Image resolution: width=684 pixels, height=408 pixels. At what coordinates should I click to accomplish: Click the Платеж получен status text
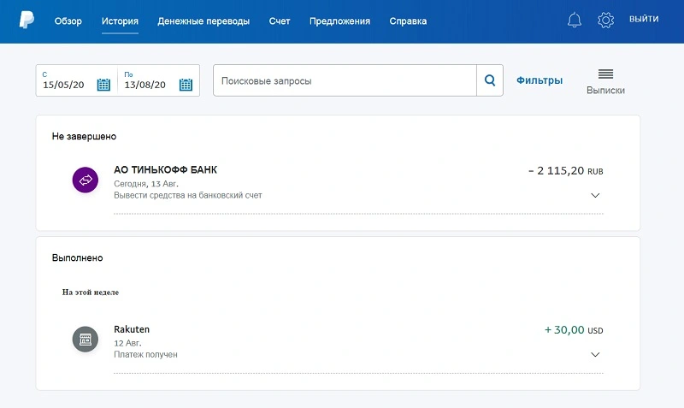click(145, 354)
